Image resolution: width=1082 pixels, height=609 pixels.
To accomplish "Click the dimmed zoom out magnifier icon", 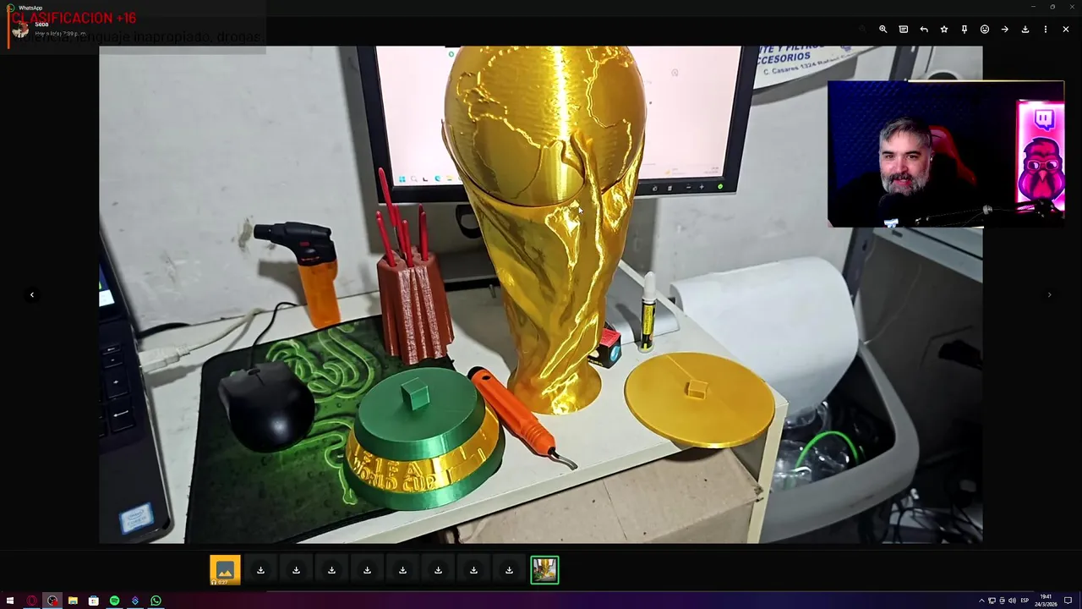I will 862,29.
